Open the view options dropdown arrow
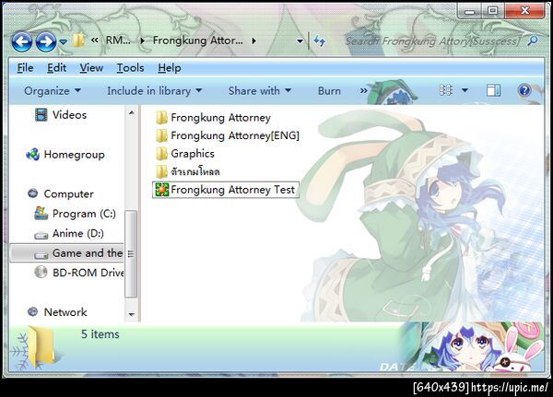Viewport: 553px width, 397px height. click(465, 90)
